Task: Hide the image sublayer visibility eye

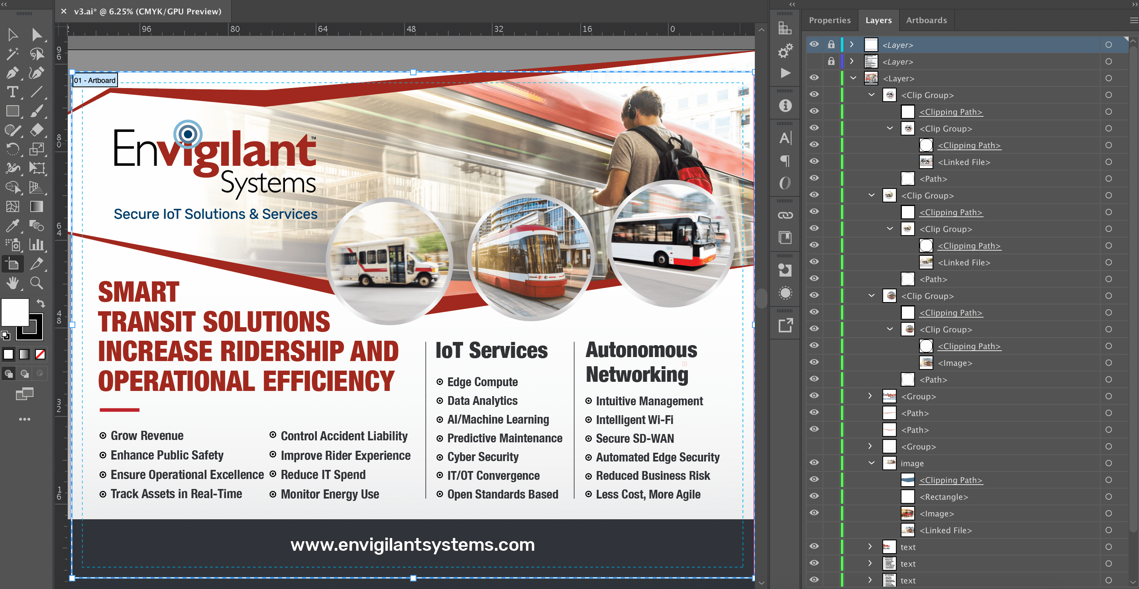Action: pyautogui.click(x=814, y=463)
